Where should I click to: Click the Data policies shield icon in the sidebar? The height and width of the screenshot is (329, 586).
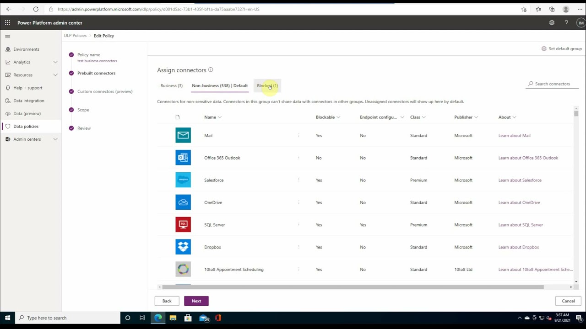8,126
